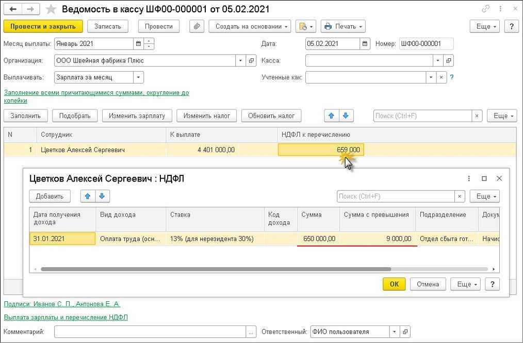The height and width of the screenshot is (343, 523).
Task: Click the back navigation arrow
Action: pos(13,9)
